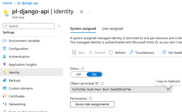Click the key icon beside the page title
182x112 pixels.
coord(6,13)
